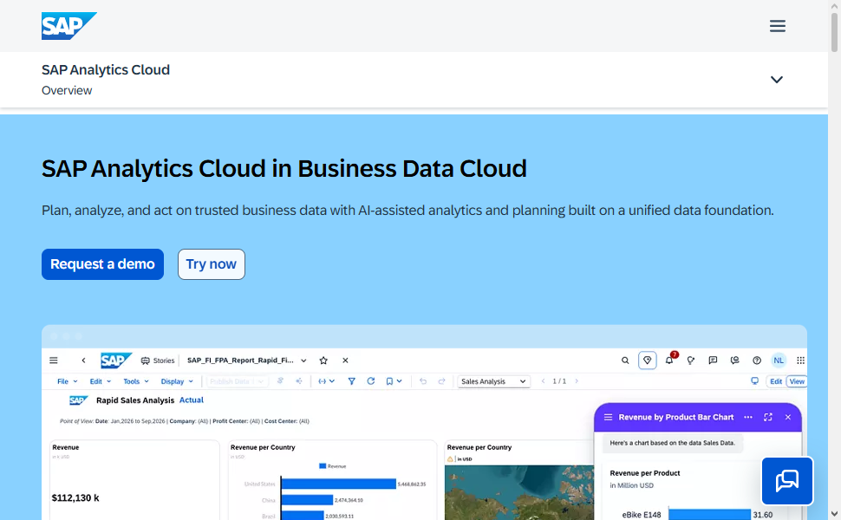Click the redo arrow icon
This screenshot has width=841, height=520.
pyautogui.click(x=441, y=381)
